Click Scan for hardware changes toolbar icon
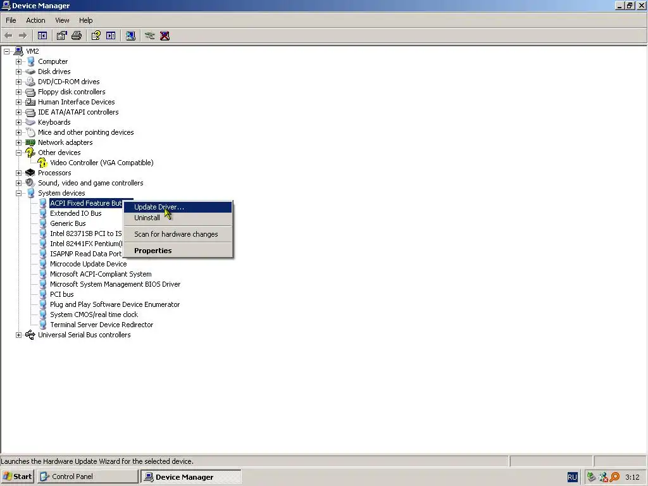This screenshot has width=648, height=486. coord(130,36)
